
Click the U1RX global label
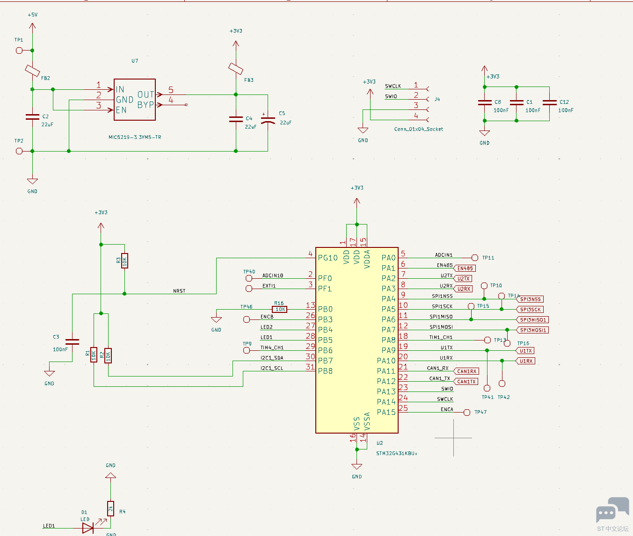click(525, 361)
